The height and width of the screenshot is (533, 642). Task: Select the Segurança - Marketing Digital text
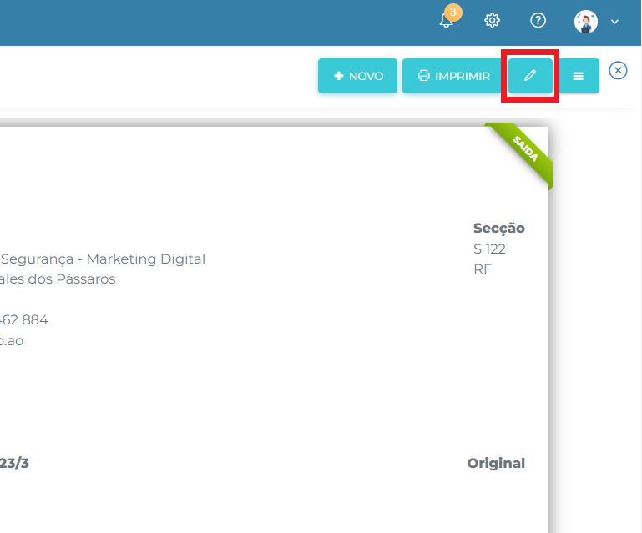(x=103, y=259)
